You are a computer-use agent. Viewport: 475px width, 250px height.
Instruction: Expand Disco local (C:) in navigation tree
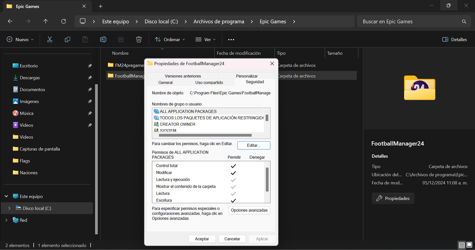(x=9, y=208)
